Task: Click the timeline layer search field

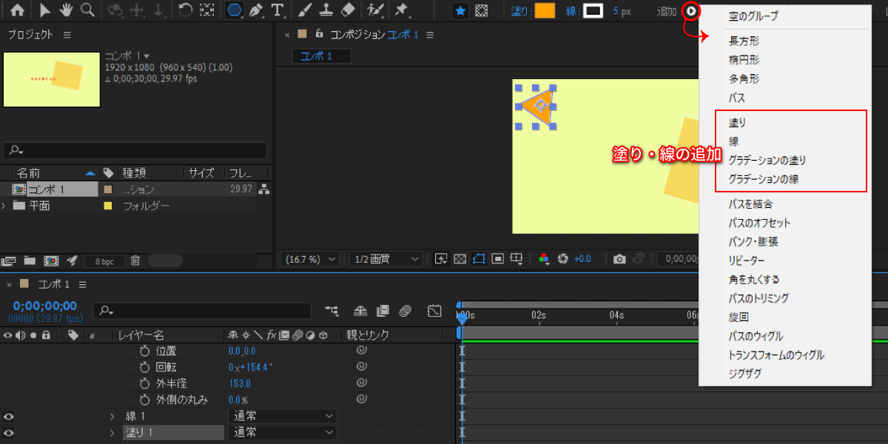Action: pos(202,311)
